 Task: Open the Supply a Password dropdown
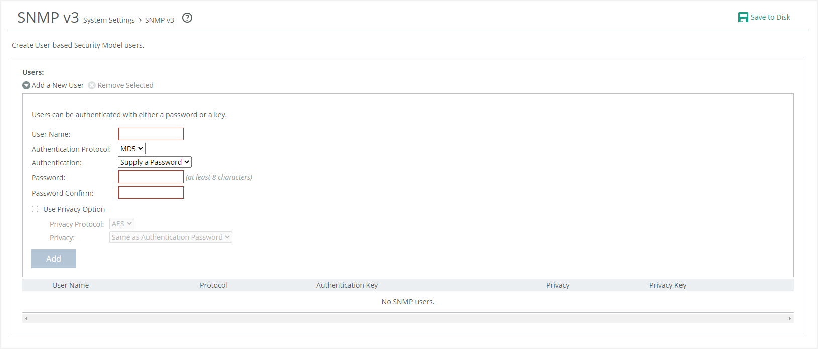click(x=155, y=162)
